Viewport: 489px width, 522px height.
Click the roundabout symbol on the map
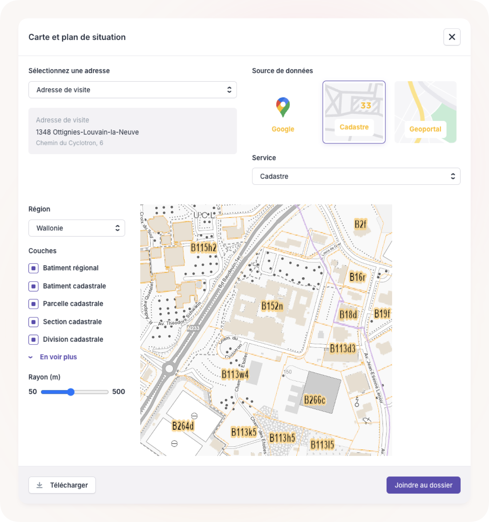169,368
